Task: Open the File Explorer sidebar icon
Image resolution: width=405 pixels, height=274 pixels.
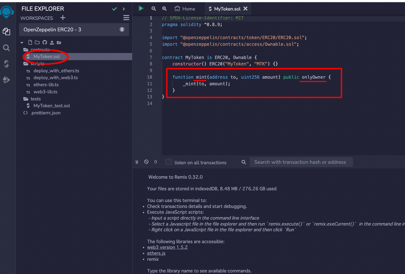Action: pos(6,31)
